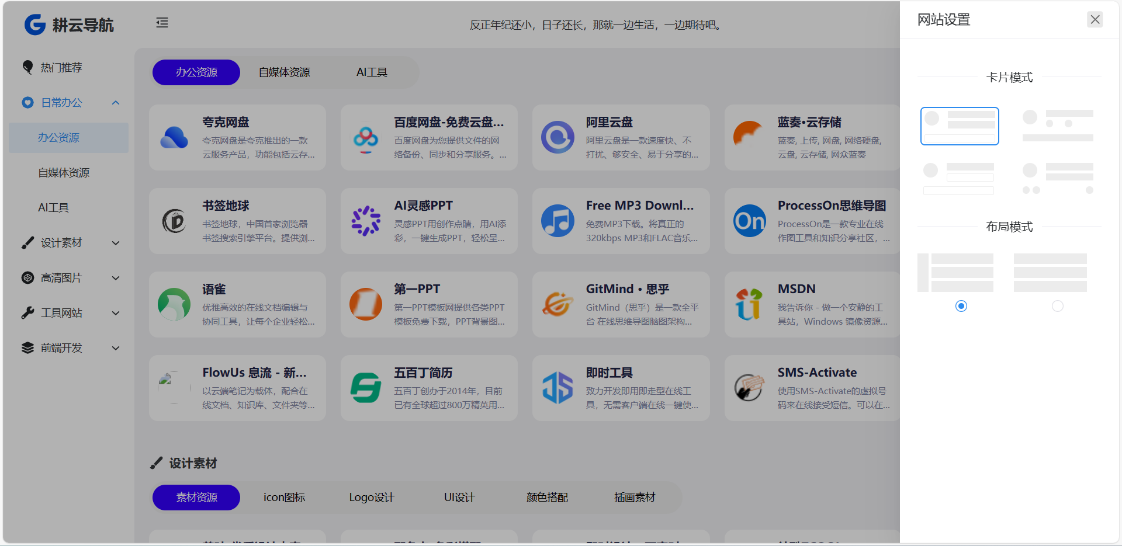Screen dimensions: 1122x546
Task: Click the 耕云导航 logo icon
Action: click(35, 25)
